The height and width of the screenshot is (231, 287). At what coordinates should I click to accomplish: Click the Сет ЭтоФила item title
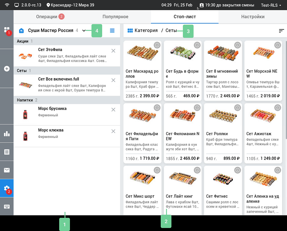[50, 49]
